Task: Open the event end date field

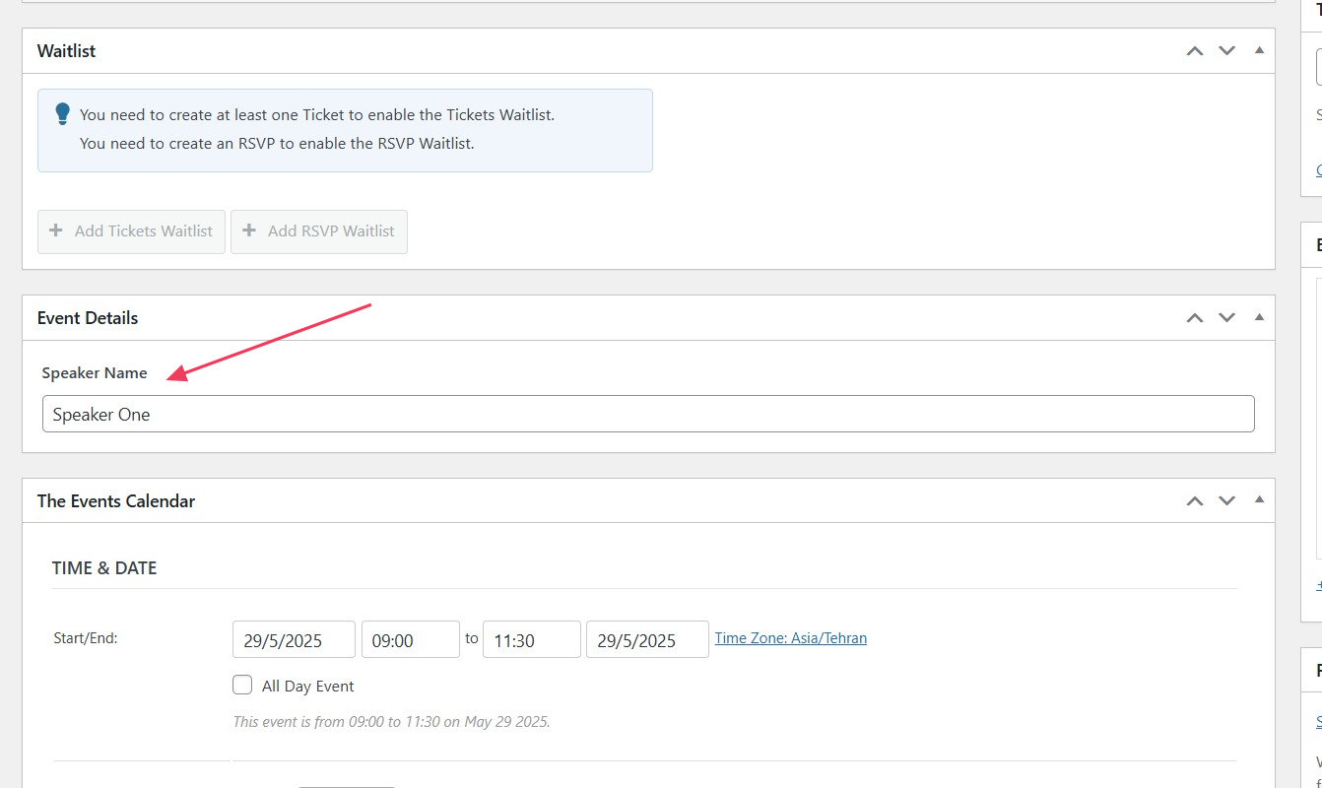Action: pos(647,640)
